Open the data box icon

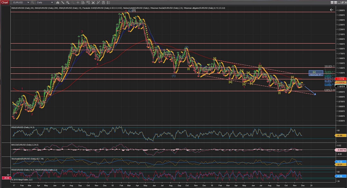(x=83, y=2)
